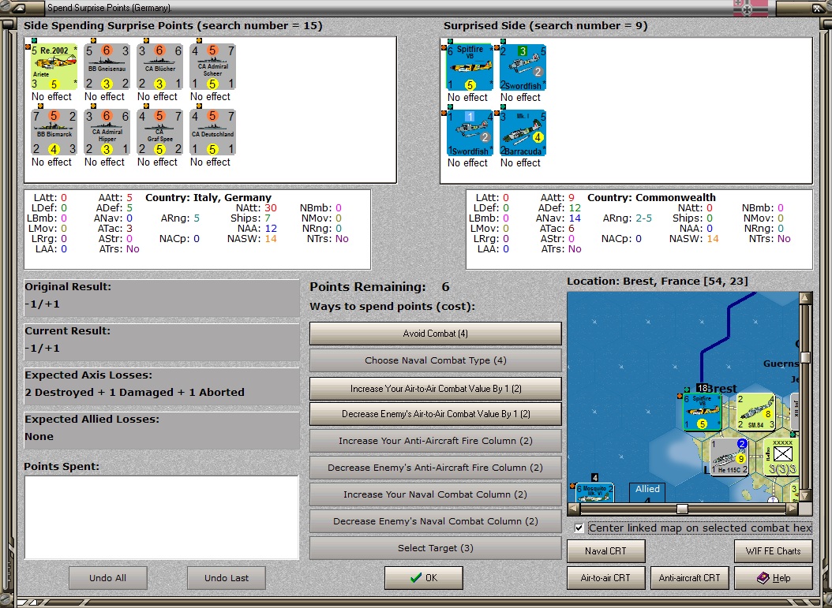Select the BB Gneisenau ship counter
The height and width of the screenshot is (608, 832).
click(x=107, y=67)
